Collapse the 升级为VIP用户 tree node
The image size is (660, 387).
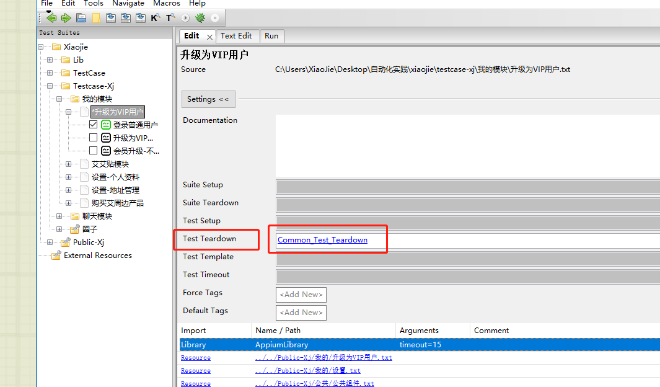(x=68, y=112)
